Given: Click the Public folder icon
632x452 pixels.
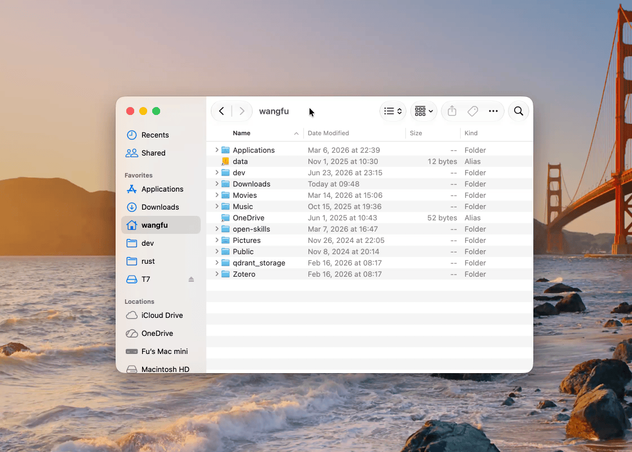Looking at the screenshot, I should 226,251.
